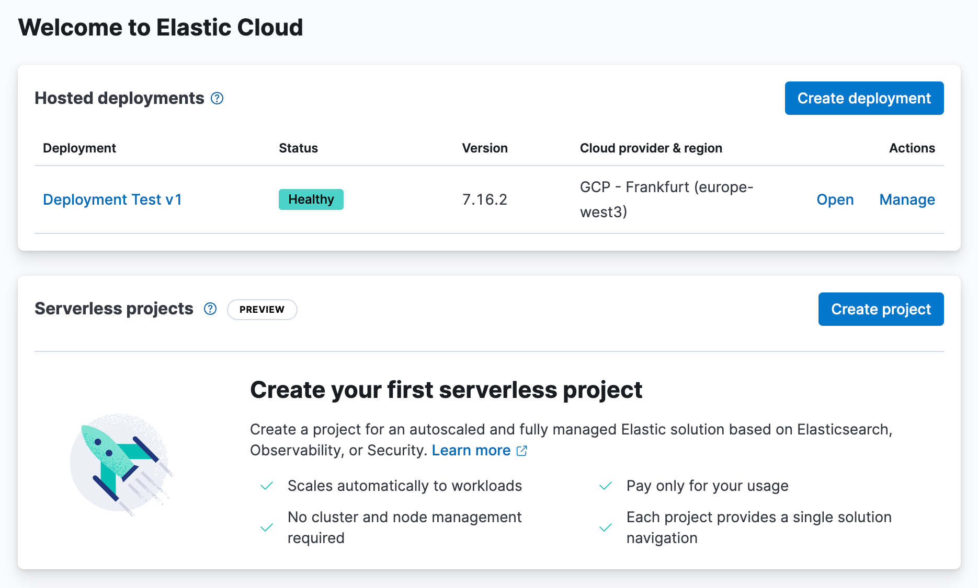This screenshot has height=588, width=978.
Task: Click No cluster and node management required
Action: pos(405,527)
